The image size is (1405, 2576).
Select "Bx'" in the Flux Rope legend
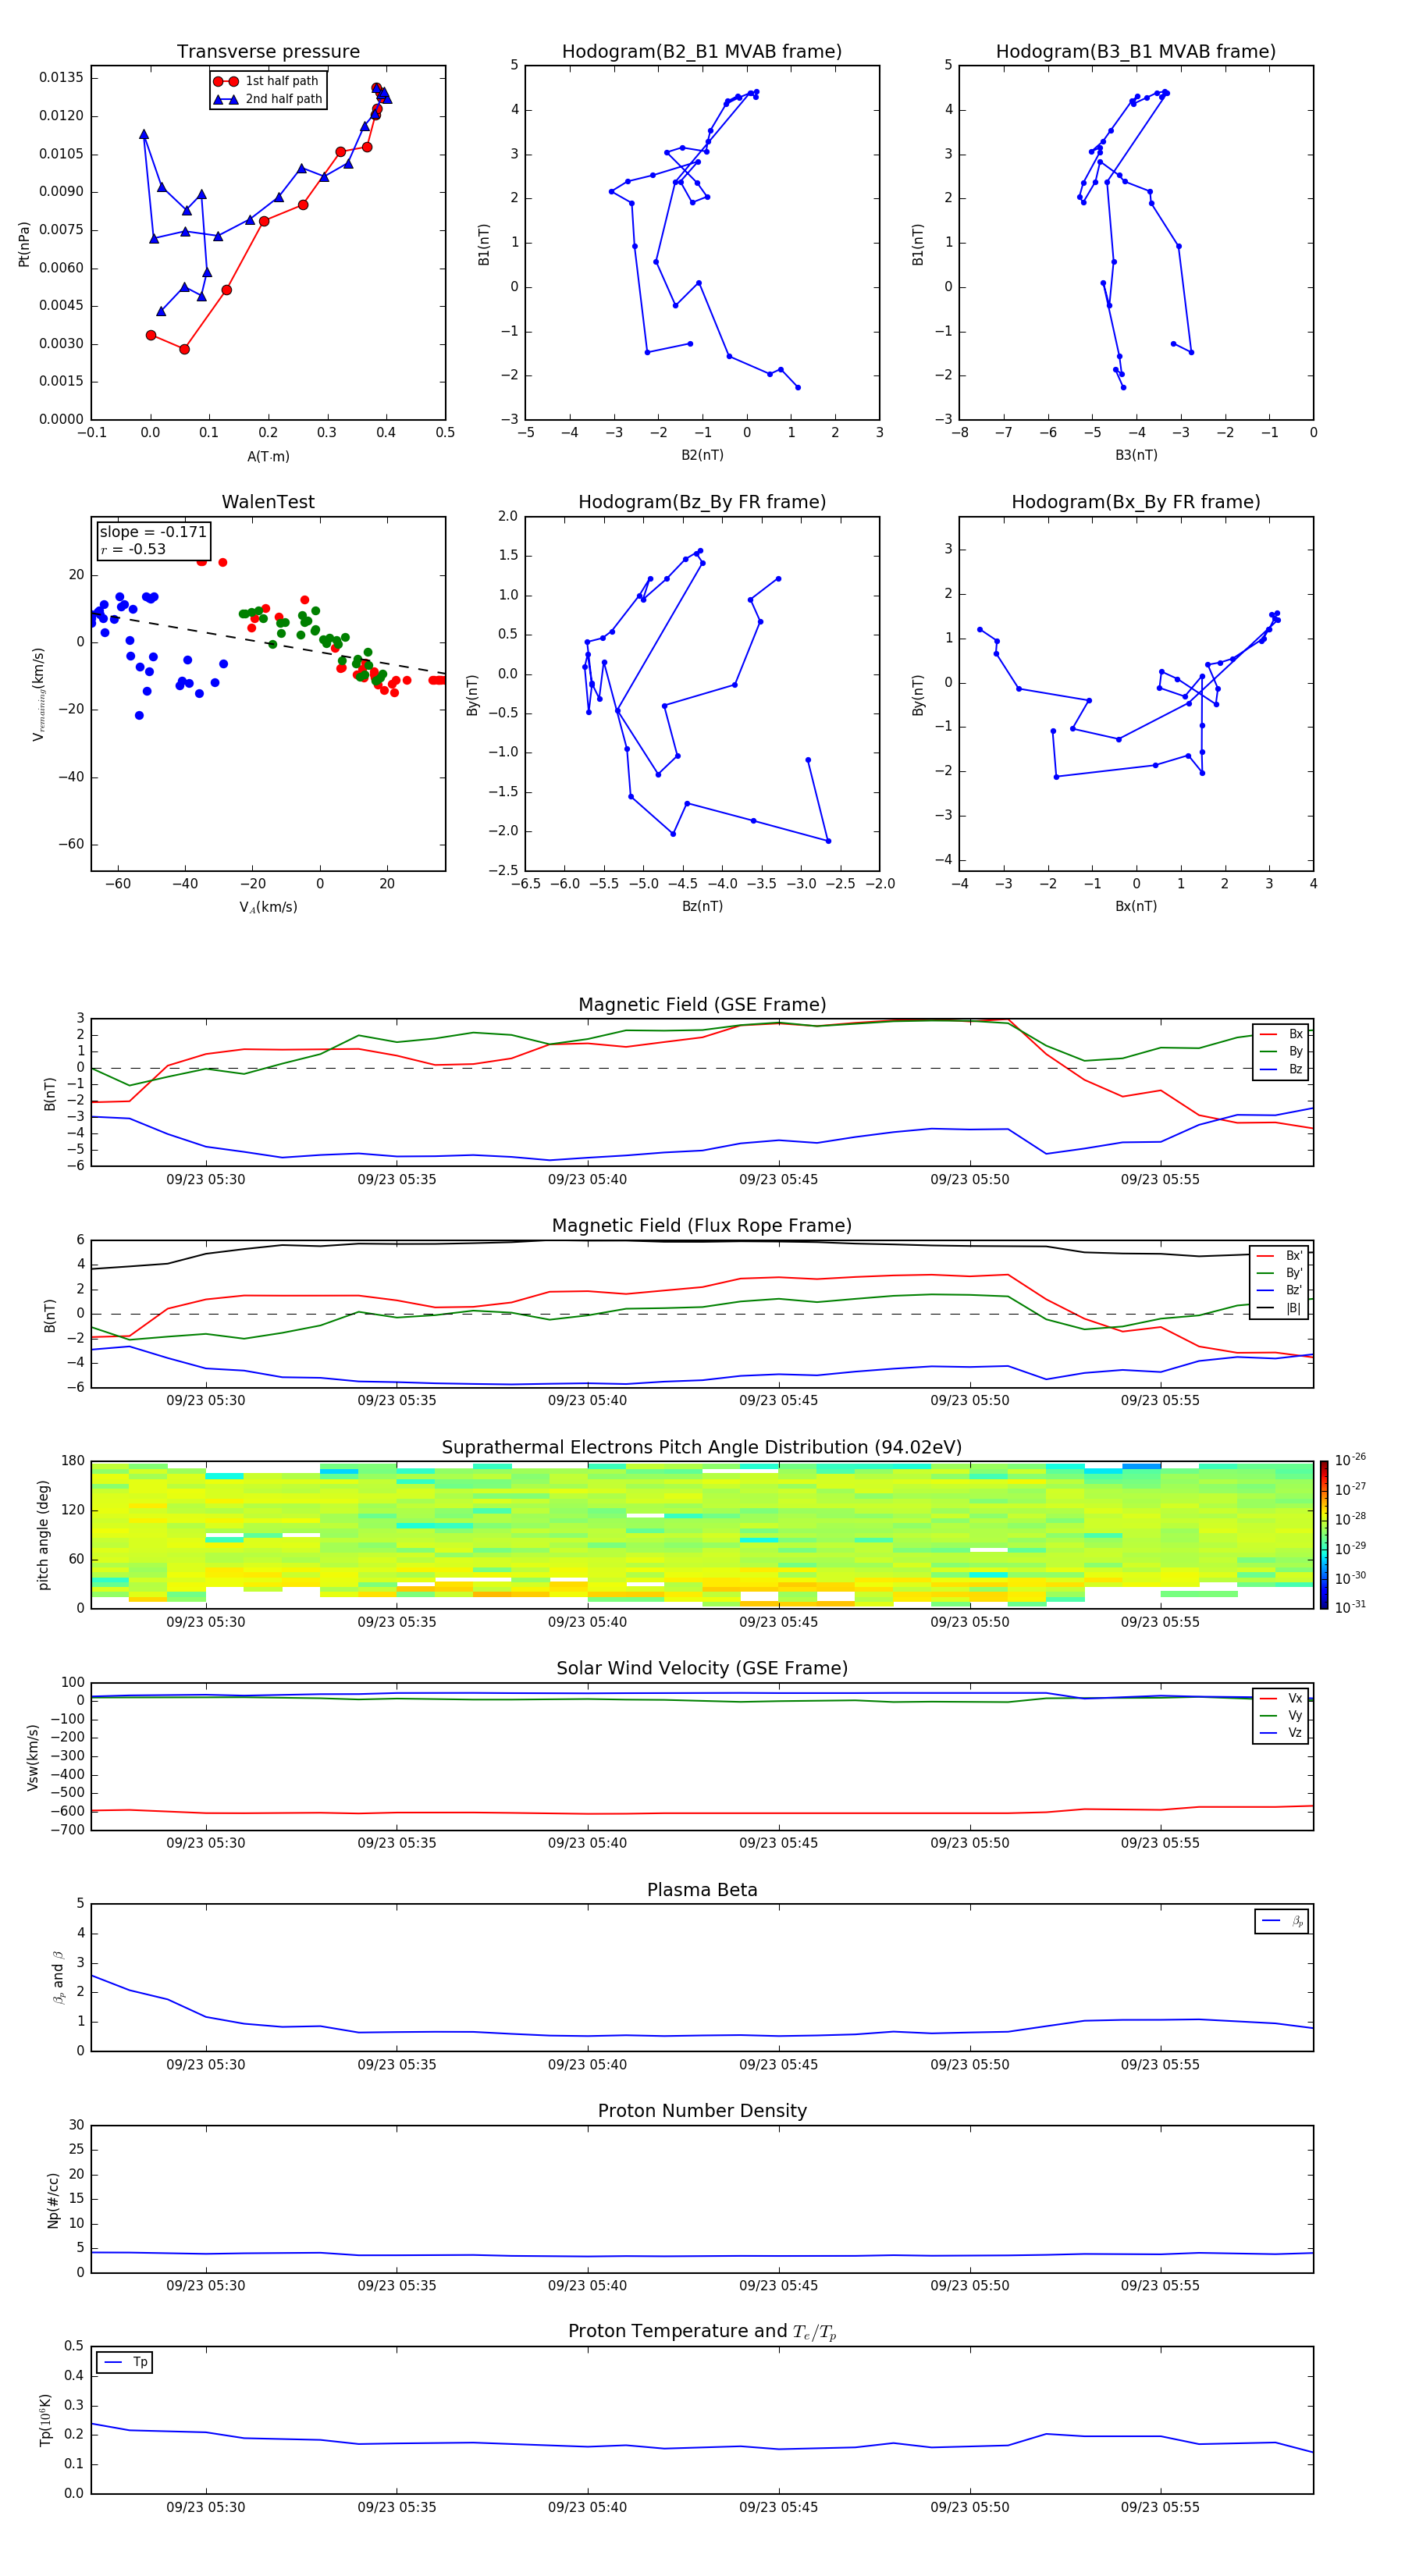tap(1280, 1256)
